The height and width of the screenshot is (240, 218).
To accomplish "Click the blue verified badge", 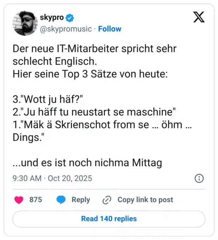I will coord(71,18).
